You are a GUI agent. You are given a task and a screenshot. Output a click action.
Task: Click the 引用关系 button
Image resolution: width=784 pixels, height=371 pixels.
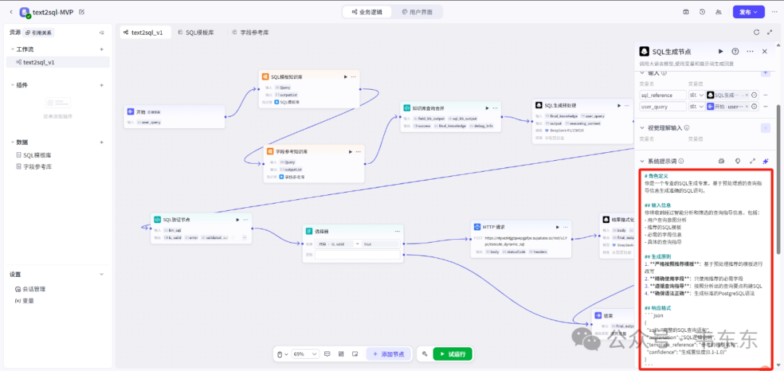coord(39,33)
